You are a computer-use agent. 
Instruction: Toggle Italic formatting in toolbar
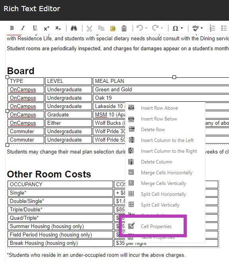(x=23, y=28)
